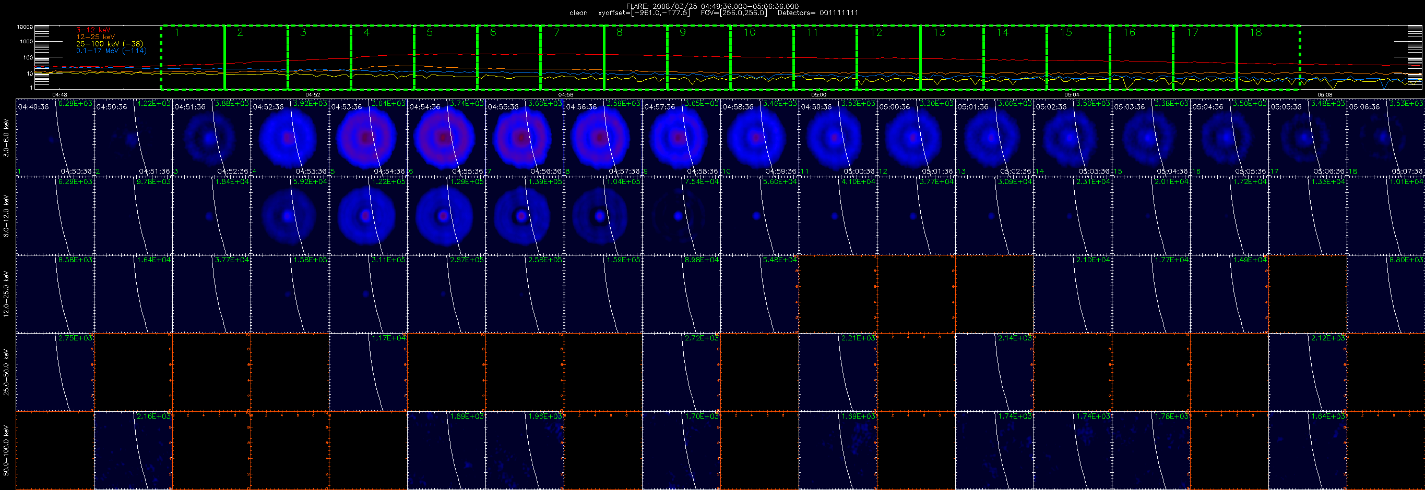1425x490 pixels.
Task: Click the orange '12-25 keV' legend entry
Action: (95, 36)
